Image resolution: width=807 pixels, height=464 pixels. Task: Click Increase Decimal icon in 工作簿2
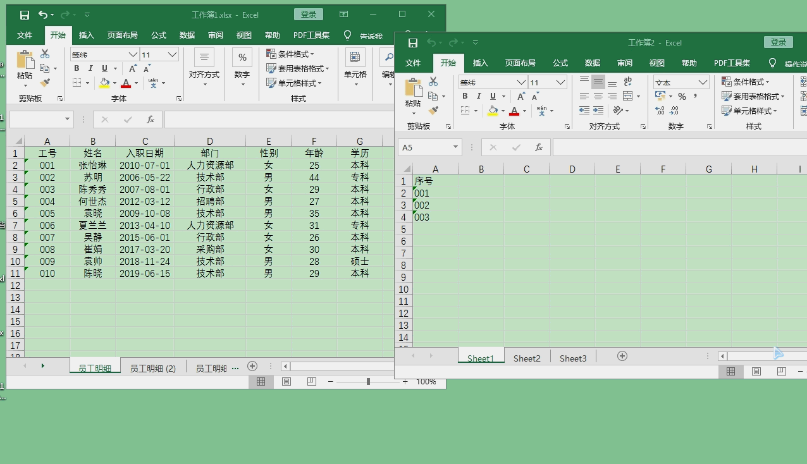point(660,111)
